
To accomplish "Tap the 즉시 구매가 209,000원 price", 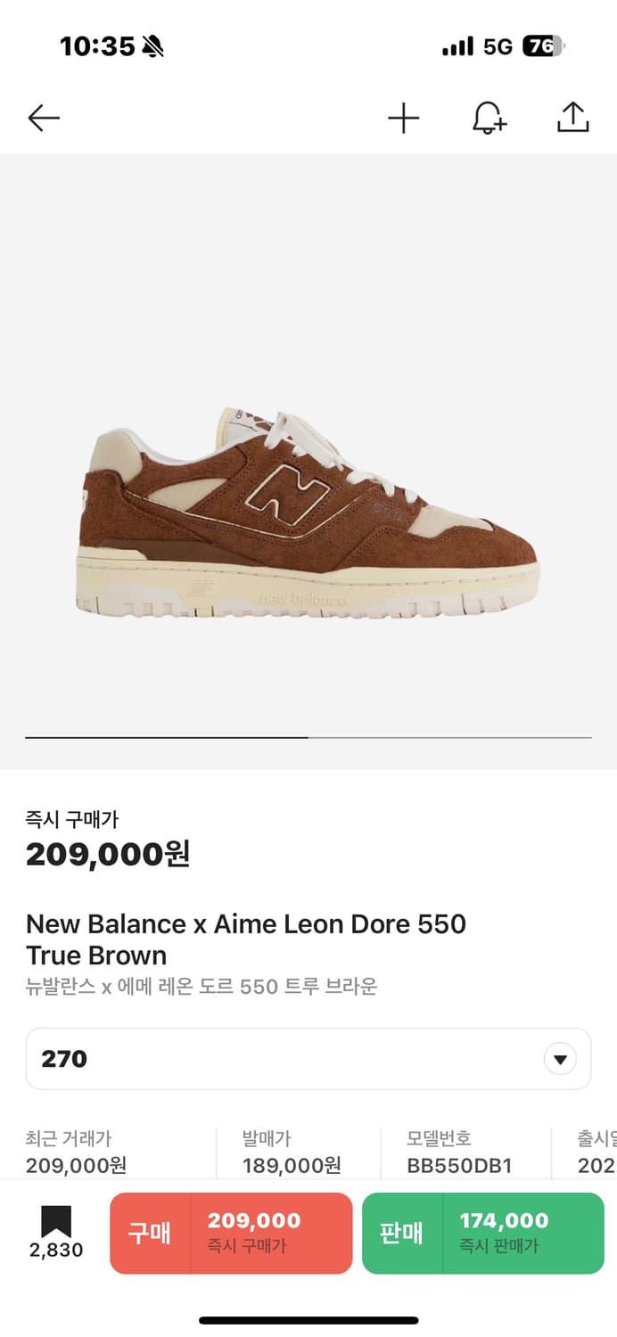I will click(x=108, y=854).
